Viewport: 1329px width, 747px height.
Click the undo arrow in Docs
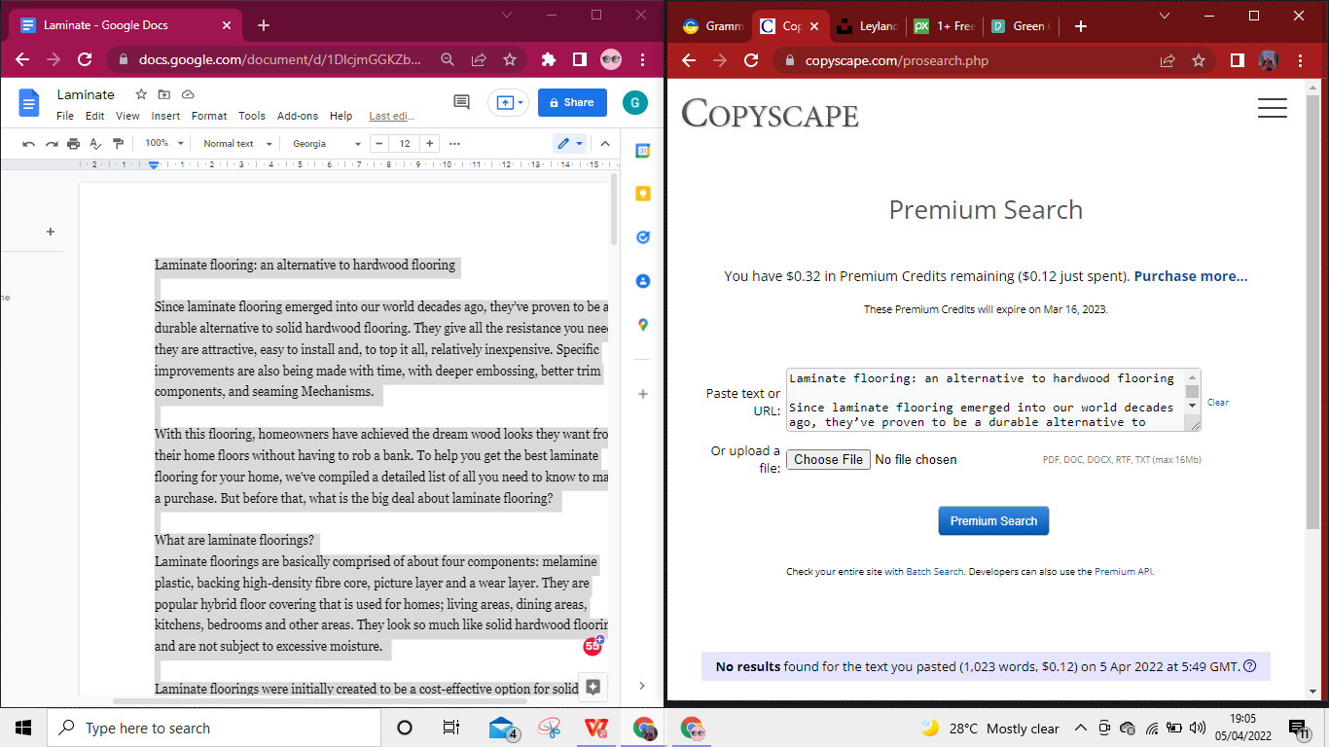[28, 143]
